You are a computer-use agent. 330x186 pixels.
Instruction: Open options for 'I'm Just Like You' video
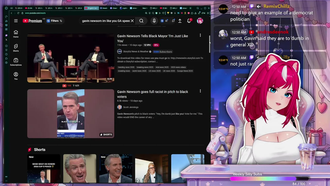point(200,35)
